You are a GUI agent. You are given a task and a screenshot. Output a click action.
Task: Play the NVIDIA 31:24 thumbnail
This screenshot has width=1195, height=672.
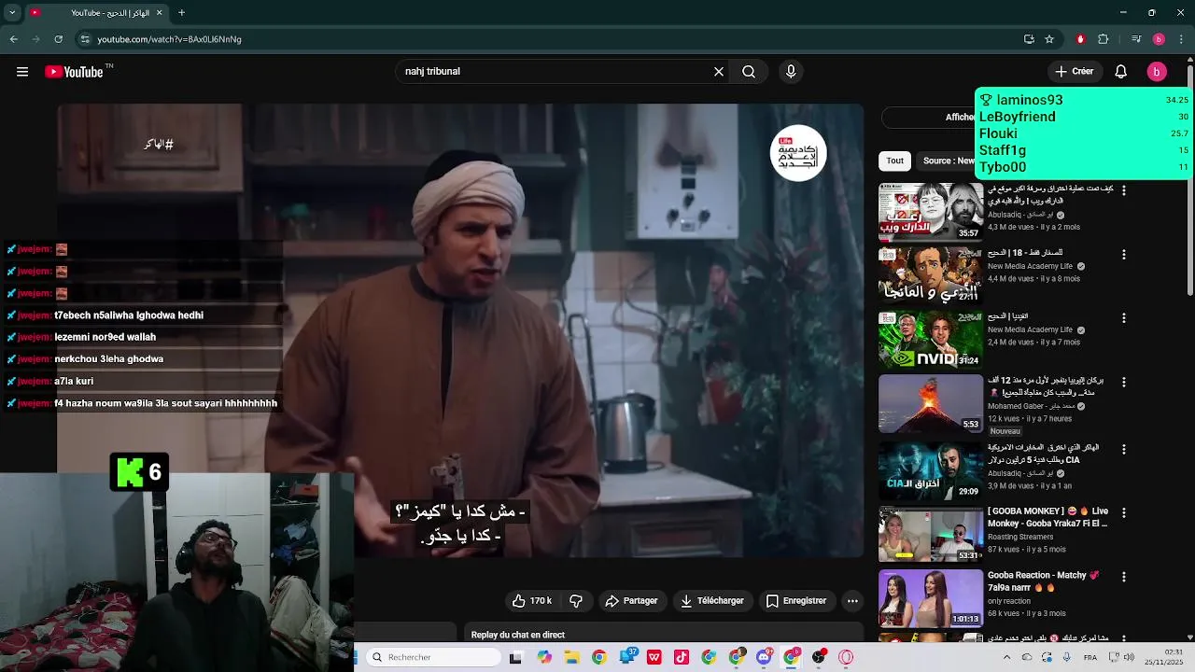tap(931, 340)
